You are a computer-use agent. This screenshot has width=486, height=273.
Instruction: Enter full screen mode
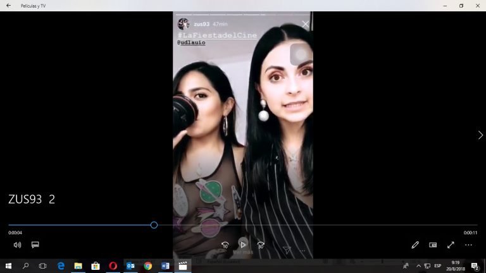click(451, 245)
